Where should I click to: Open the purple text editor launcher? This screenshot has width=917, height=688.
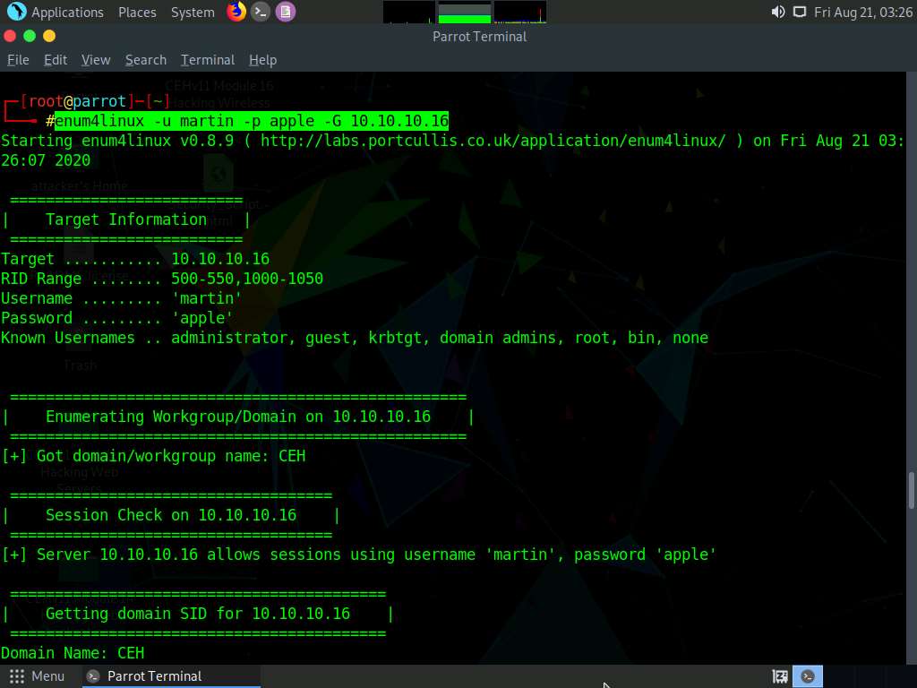(x=286, y=12)
